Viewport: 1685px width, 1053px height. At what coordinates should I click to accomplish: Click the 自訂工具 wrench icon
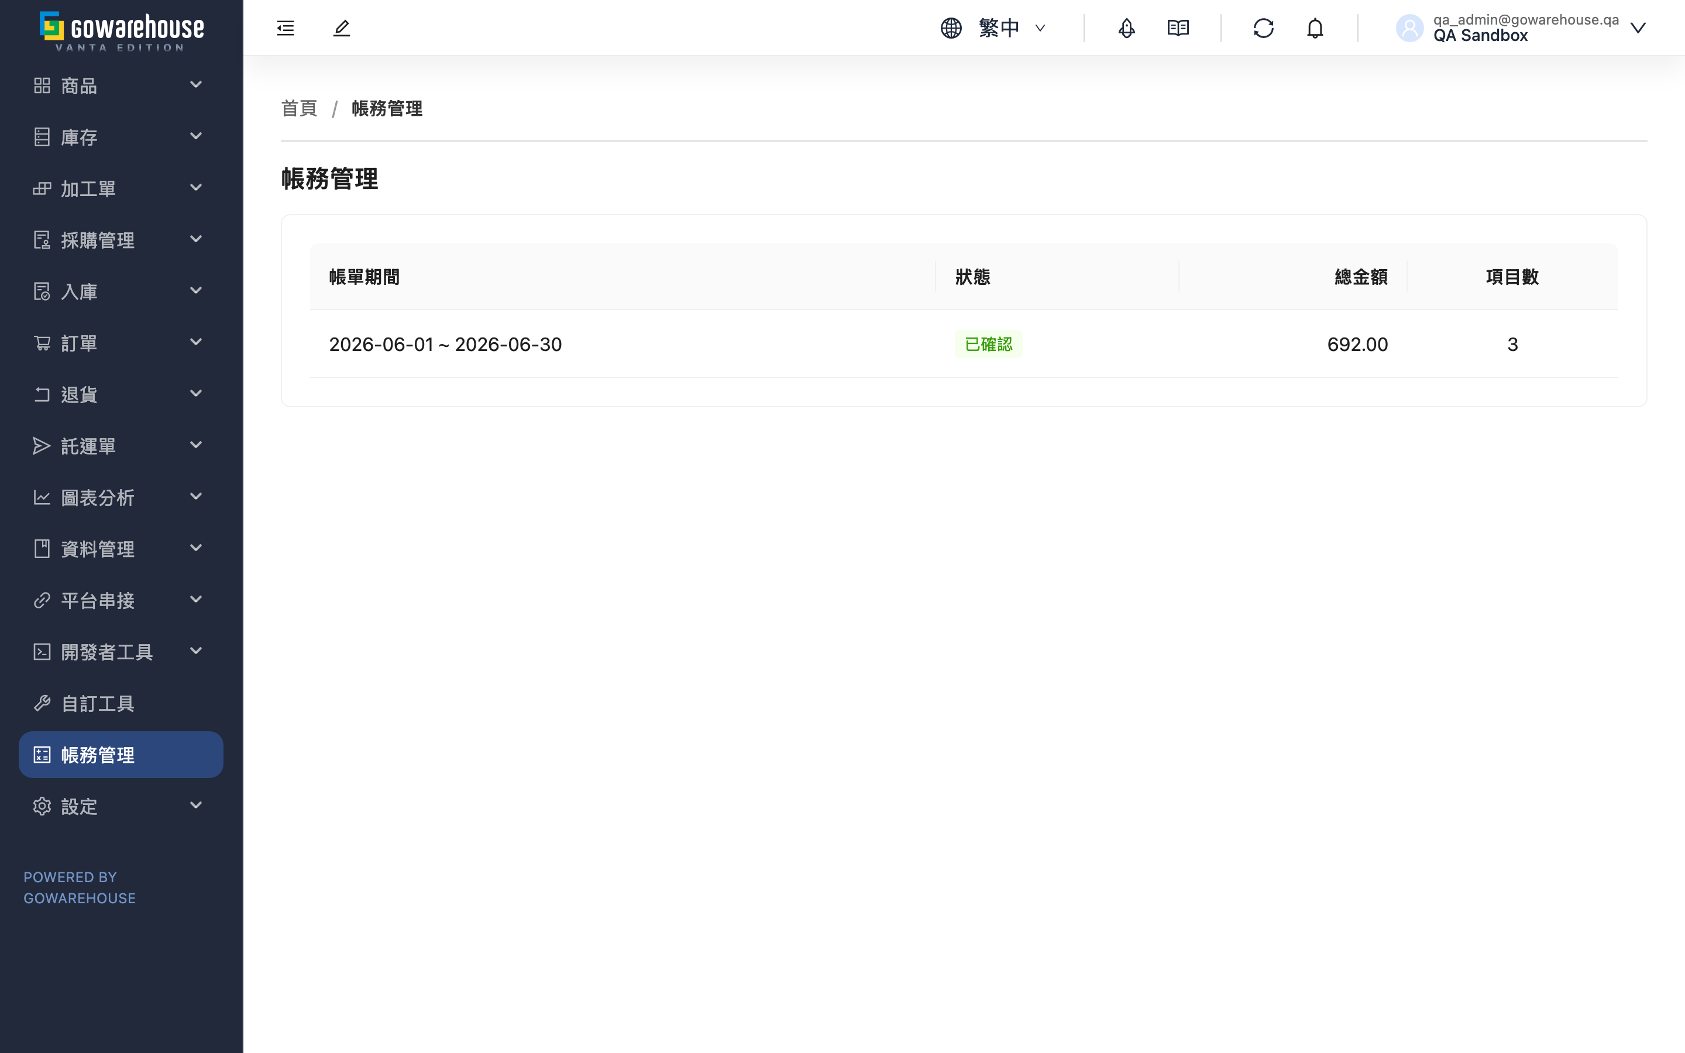[x=42, y=703]
